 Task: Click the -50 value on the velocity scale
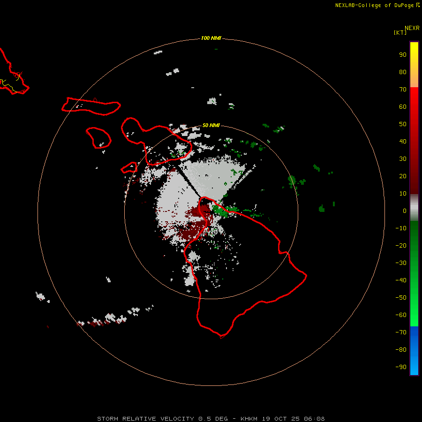[x=401, y=298]
